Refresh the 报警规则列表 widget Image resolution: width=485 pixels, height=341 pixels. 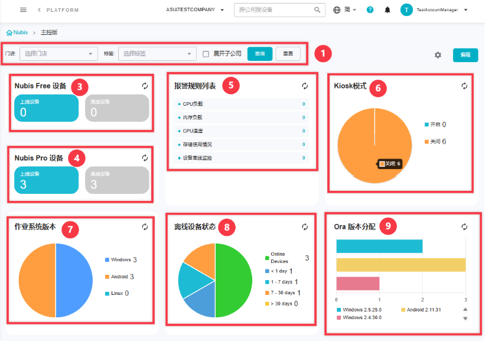[x=305, y=86]
